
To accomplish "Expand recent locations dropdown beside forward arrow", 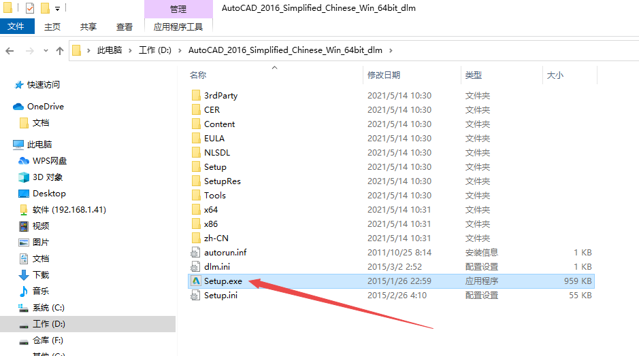I will tap(45, 51).
